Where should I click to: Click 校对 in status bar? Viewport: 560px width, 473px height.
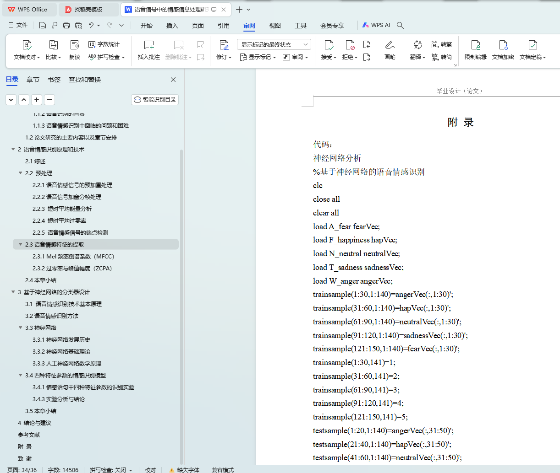coord(150,470)
